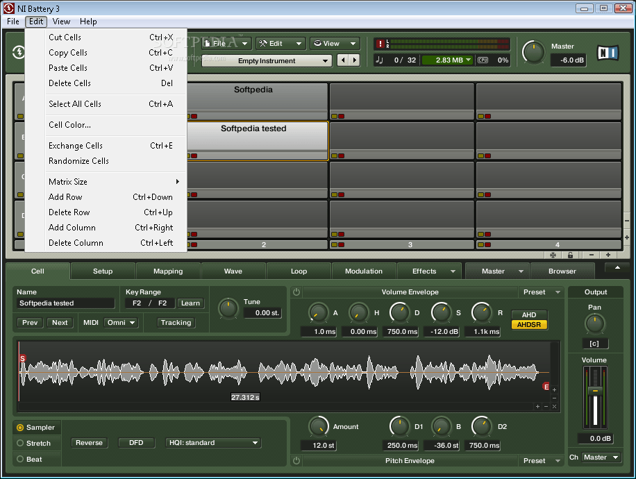Open the MIDI Omni dropdown
The width and height of the screenshot is (636, 479).
121,322
